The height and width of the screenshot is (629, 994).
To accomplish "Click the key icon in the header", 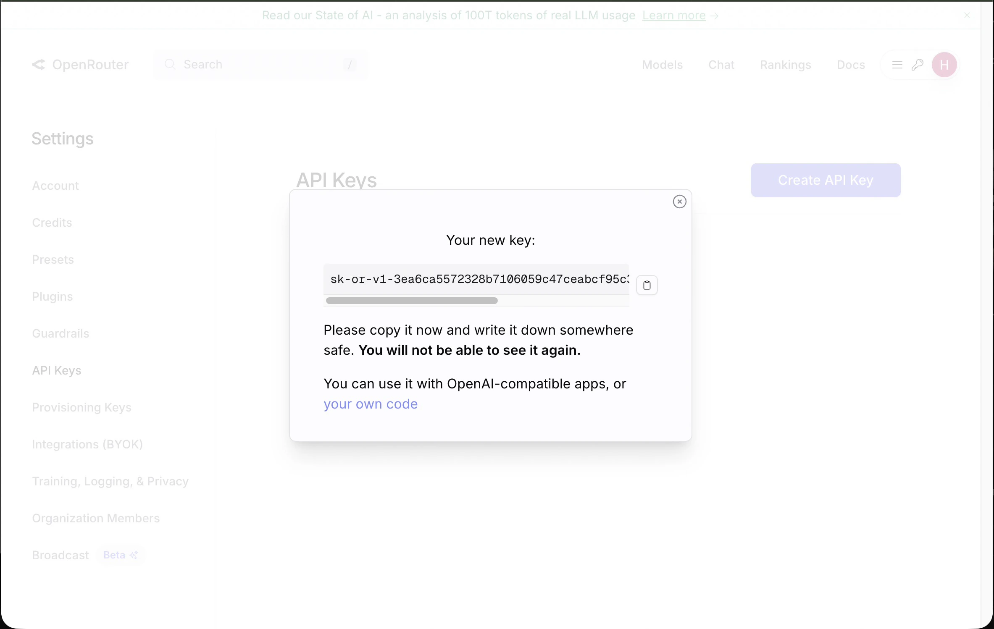I will click(917, 65).
